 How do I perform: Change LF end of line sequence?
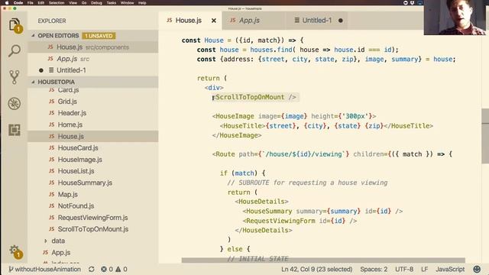click(x=425, y=269)
